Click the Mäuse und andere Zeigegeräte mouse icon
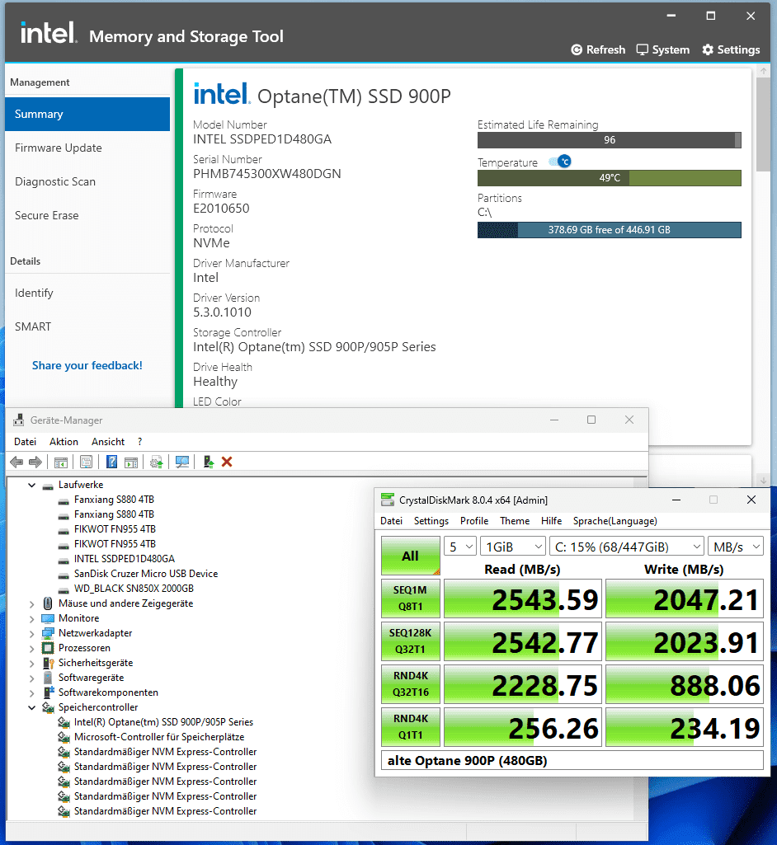This screenshot has width=777, height=845. point(48,603)
